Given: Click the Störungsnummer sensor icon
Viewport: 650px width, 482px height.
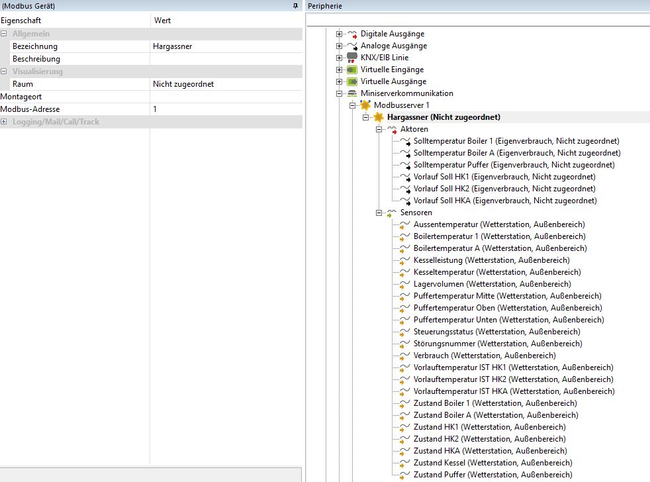Looking at the screenshot, I should tap(404, 344).
